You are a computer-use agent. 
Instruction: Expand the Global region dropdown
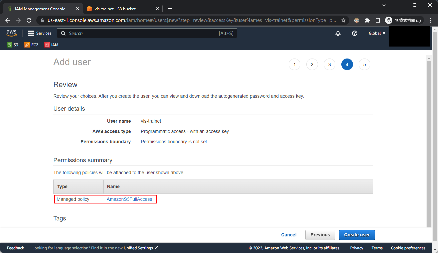377,33
